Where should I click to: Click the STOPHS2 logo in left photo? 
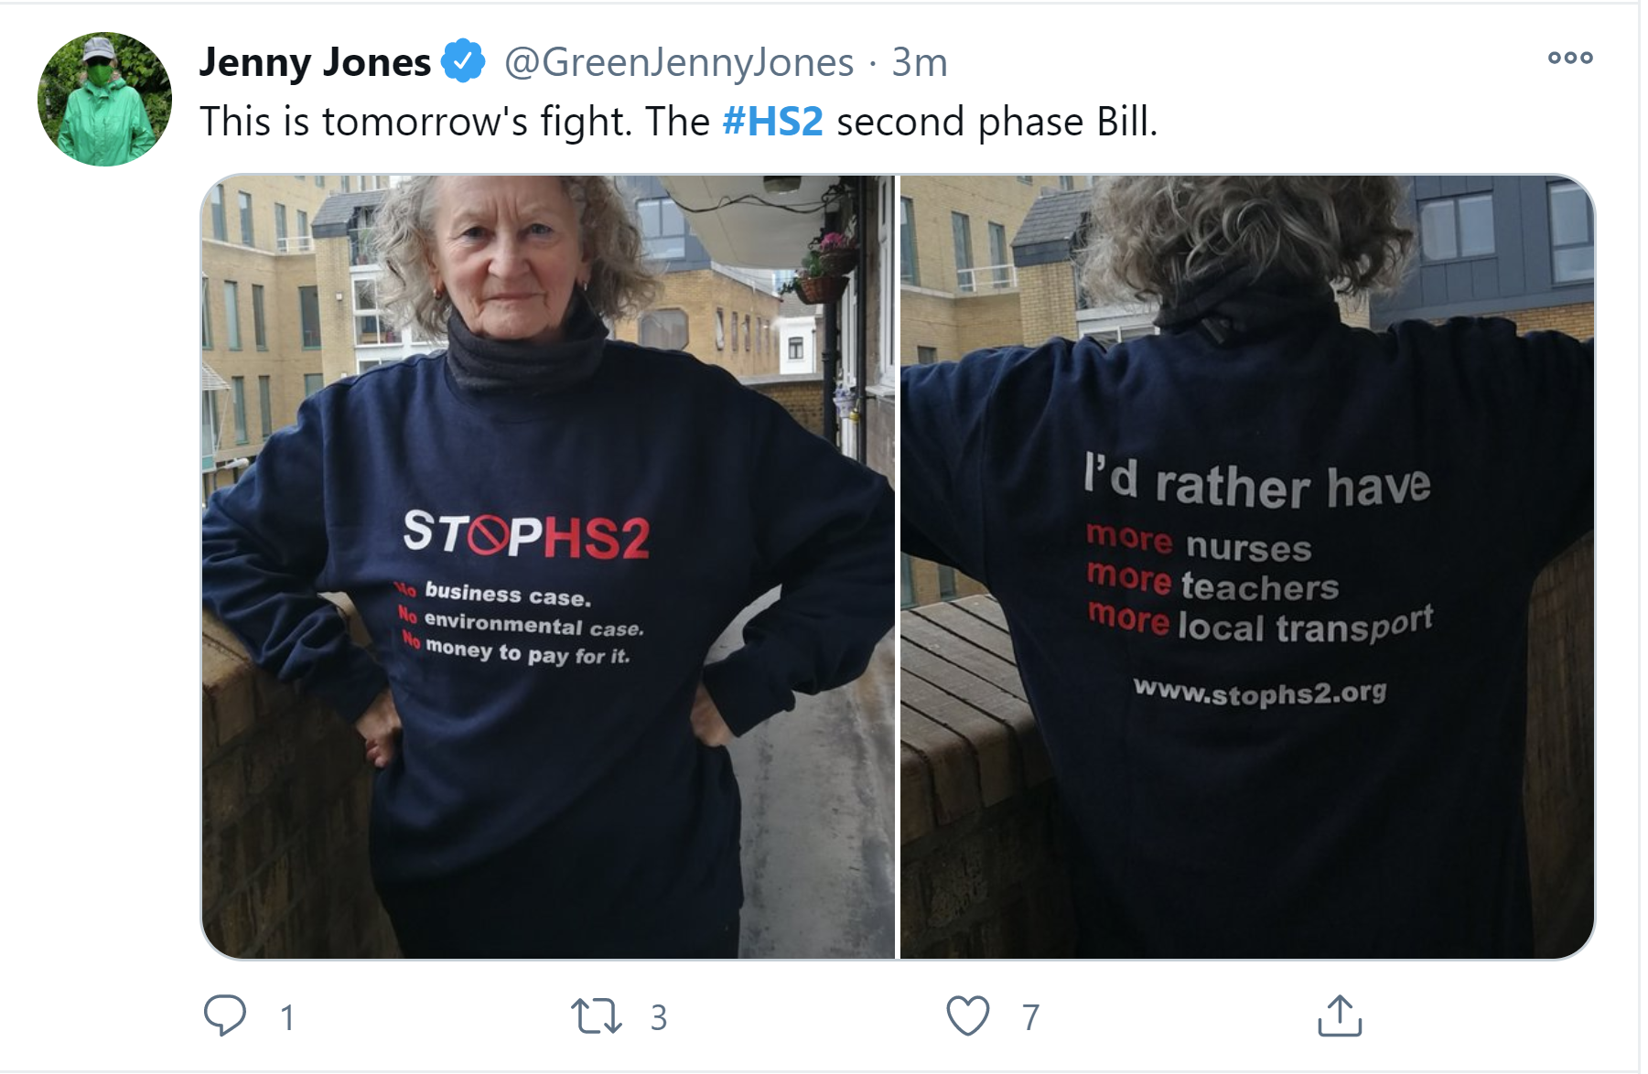point(526,534)
